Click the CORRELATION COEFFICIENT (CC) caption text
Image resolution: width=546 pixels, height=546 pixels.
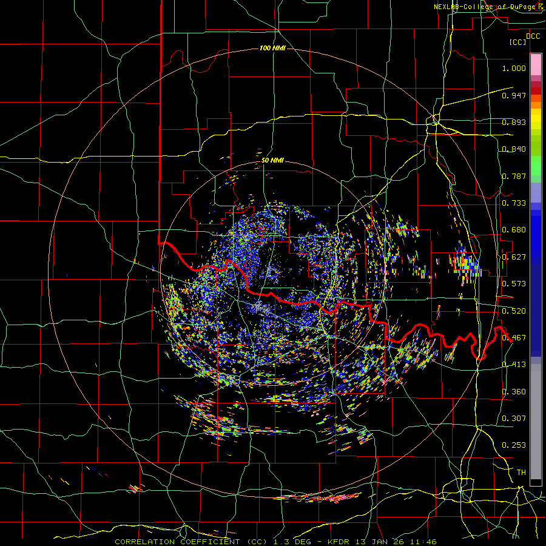tap(191, 542)
